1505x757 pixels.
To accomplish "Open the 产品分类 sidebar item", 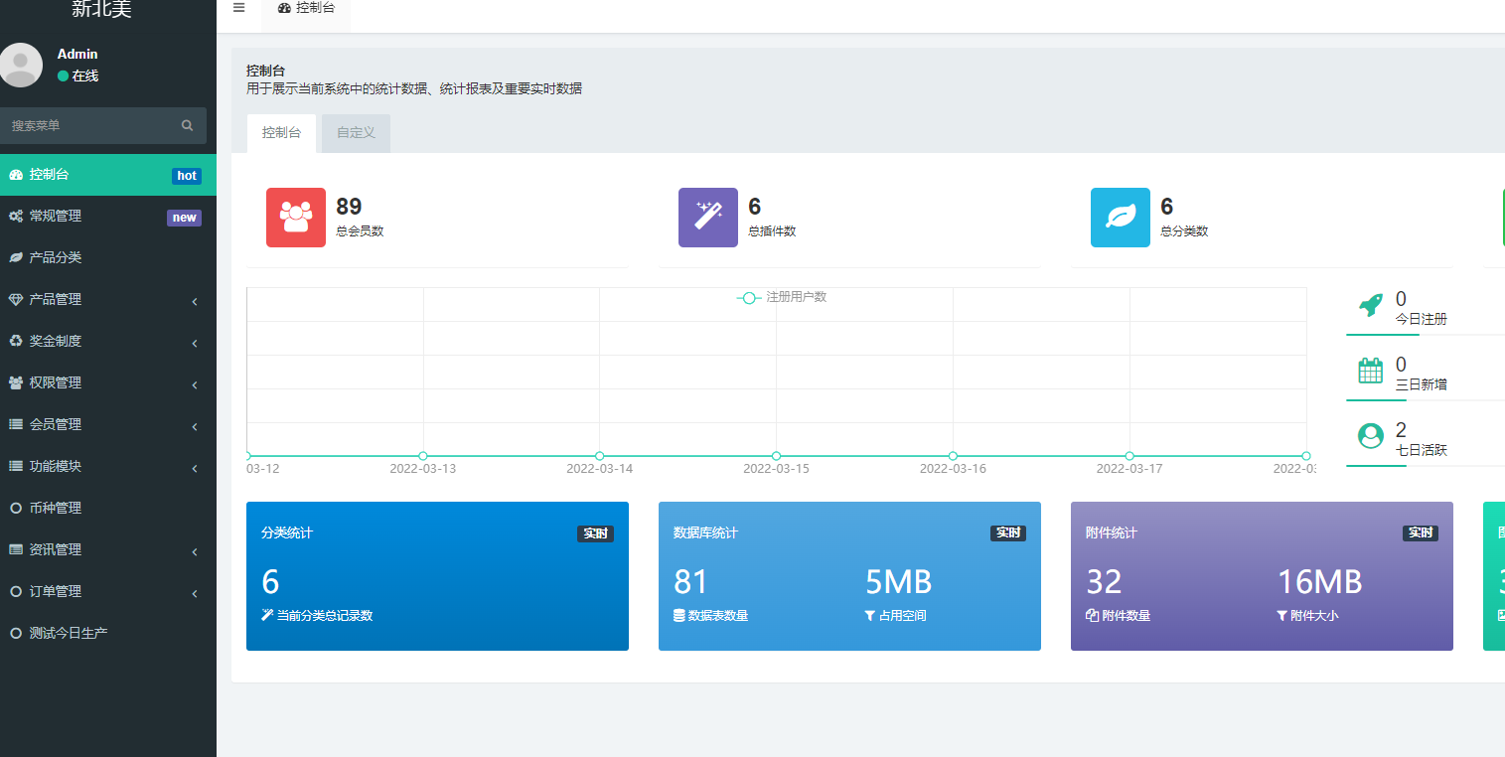I will pyautogui.click(x=56, y=257).
